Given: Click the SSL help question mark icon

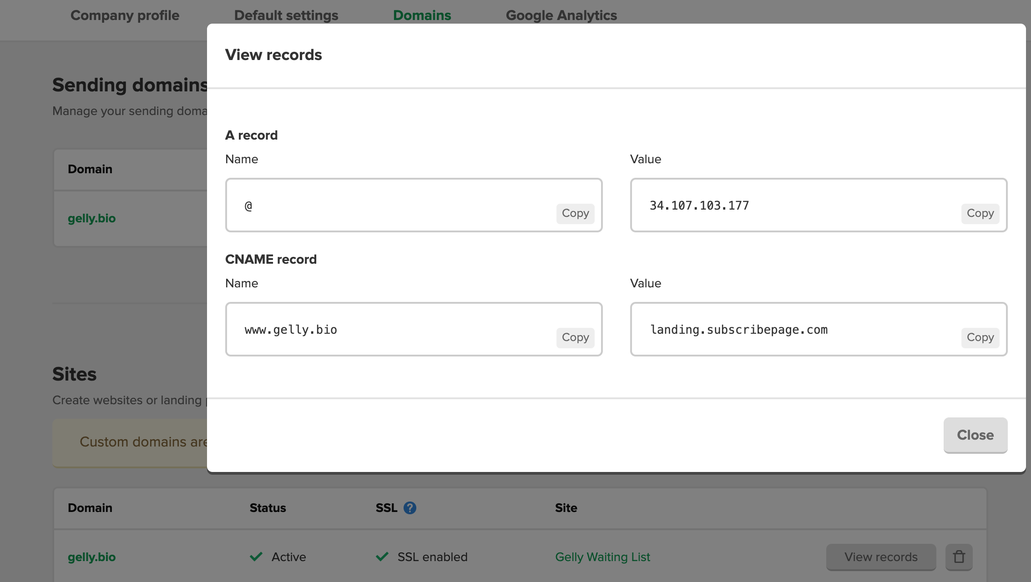Looking at the screenshot, I should tap(410, 507).
